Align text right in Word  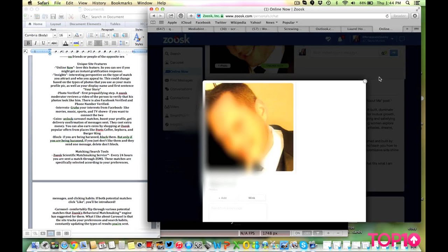click(x=106, y=43)
